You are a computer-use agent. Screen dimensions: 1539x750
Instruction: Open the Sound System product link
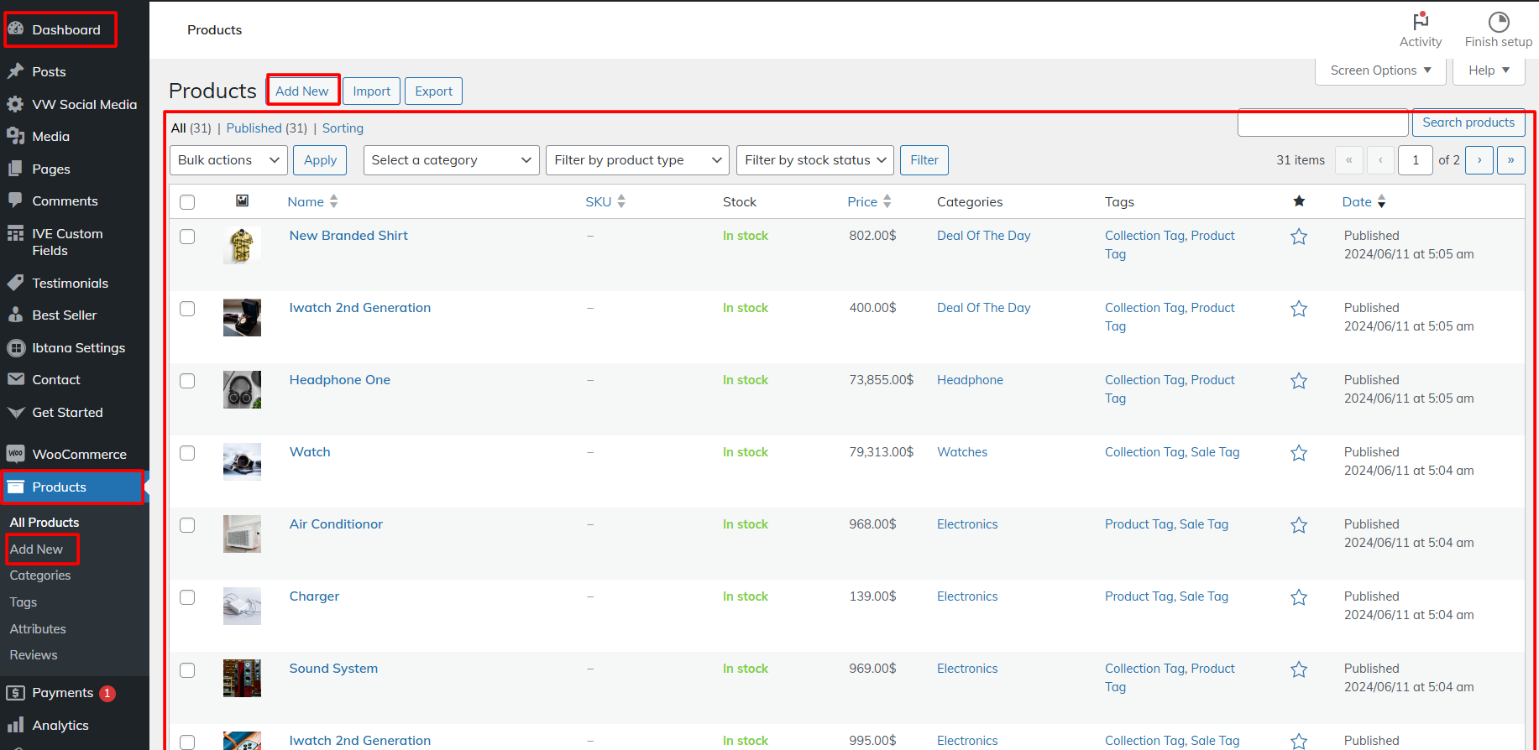tap(333, 669)
